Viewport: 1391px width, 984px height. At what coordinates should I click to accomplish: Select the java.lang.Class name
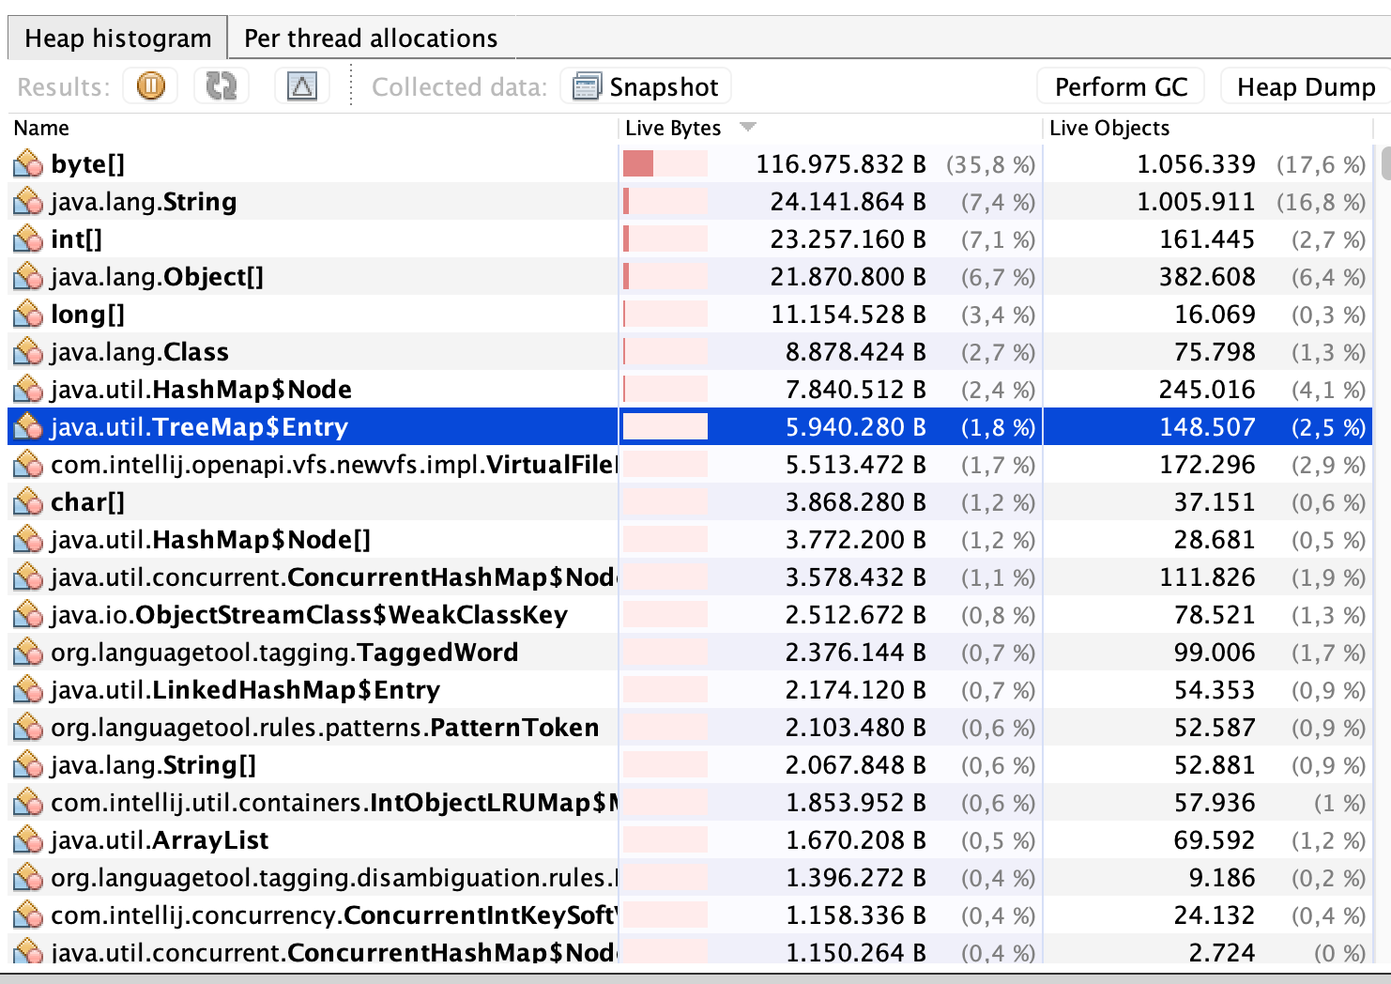tap(140, 352)
